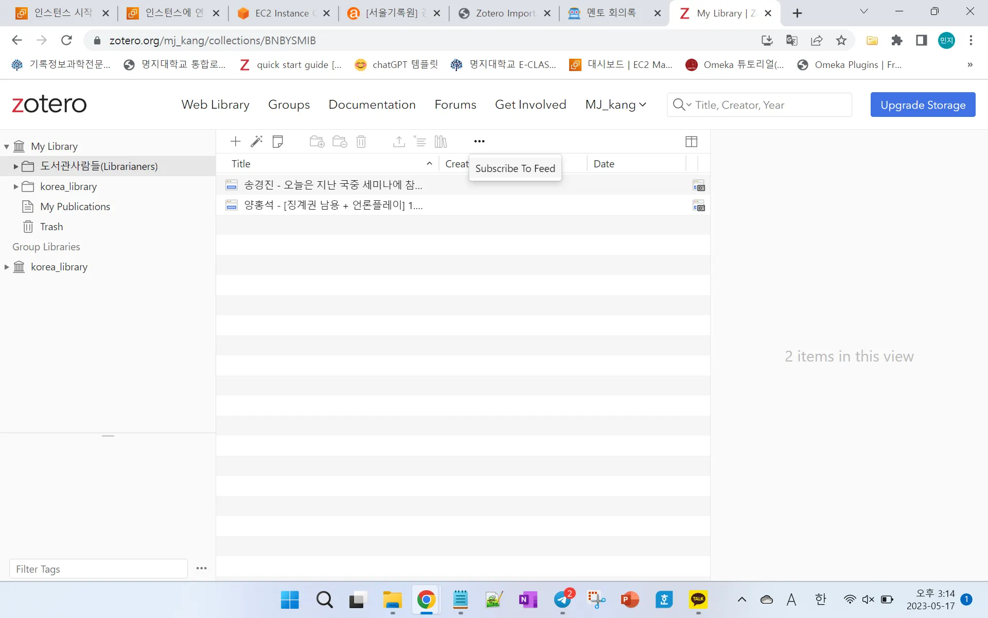Open the Groups navigation item
This screenshot has width=988, height=618.
click(x=289, y=105)
